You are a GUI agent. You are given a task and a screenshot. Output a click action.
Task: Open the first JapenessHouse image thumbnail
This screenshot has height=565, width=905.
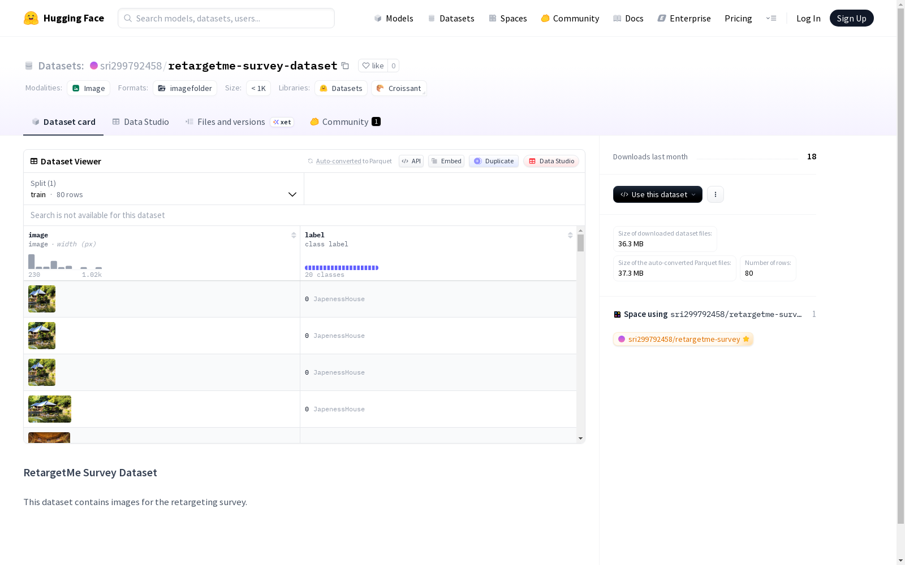point(42,299)
